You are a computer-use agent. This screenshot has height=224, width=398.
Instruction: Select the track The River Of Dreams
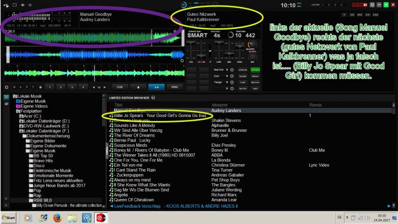point(134,135)
